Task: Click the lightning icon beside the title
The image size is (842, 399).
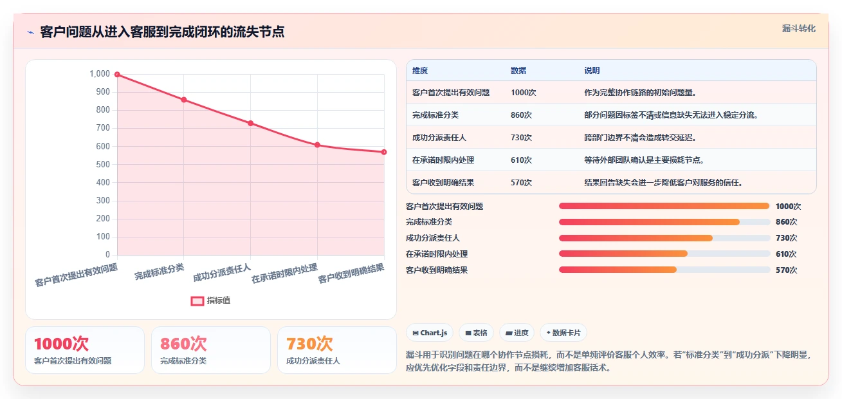Action: pyautogui.click(x=30, y=32)
